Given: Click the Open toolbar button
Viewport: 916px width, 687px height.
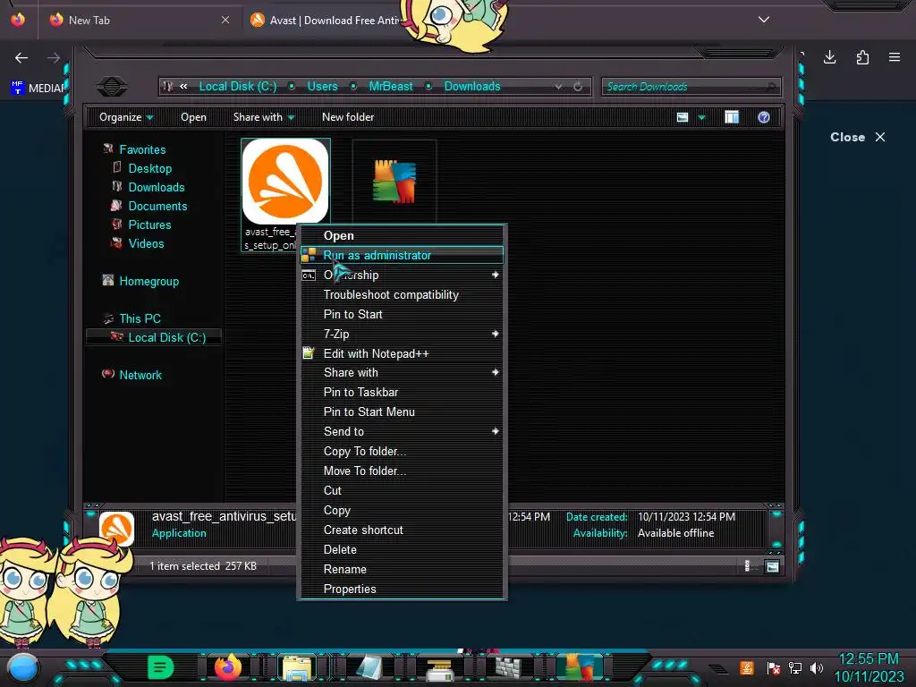Looking at the screenshot, I should point(193,117).
